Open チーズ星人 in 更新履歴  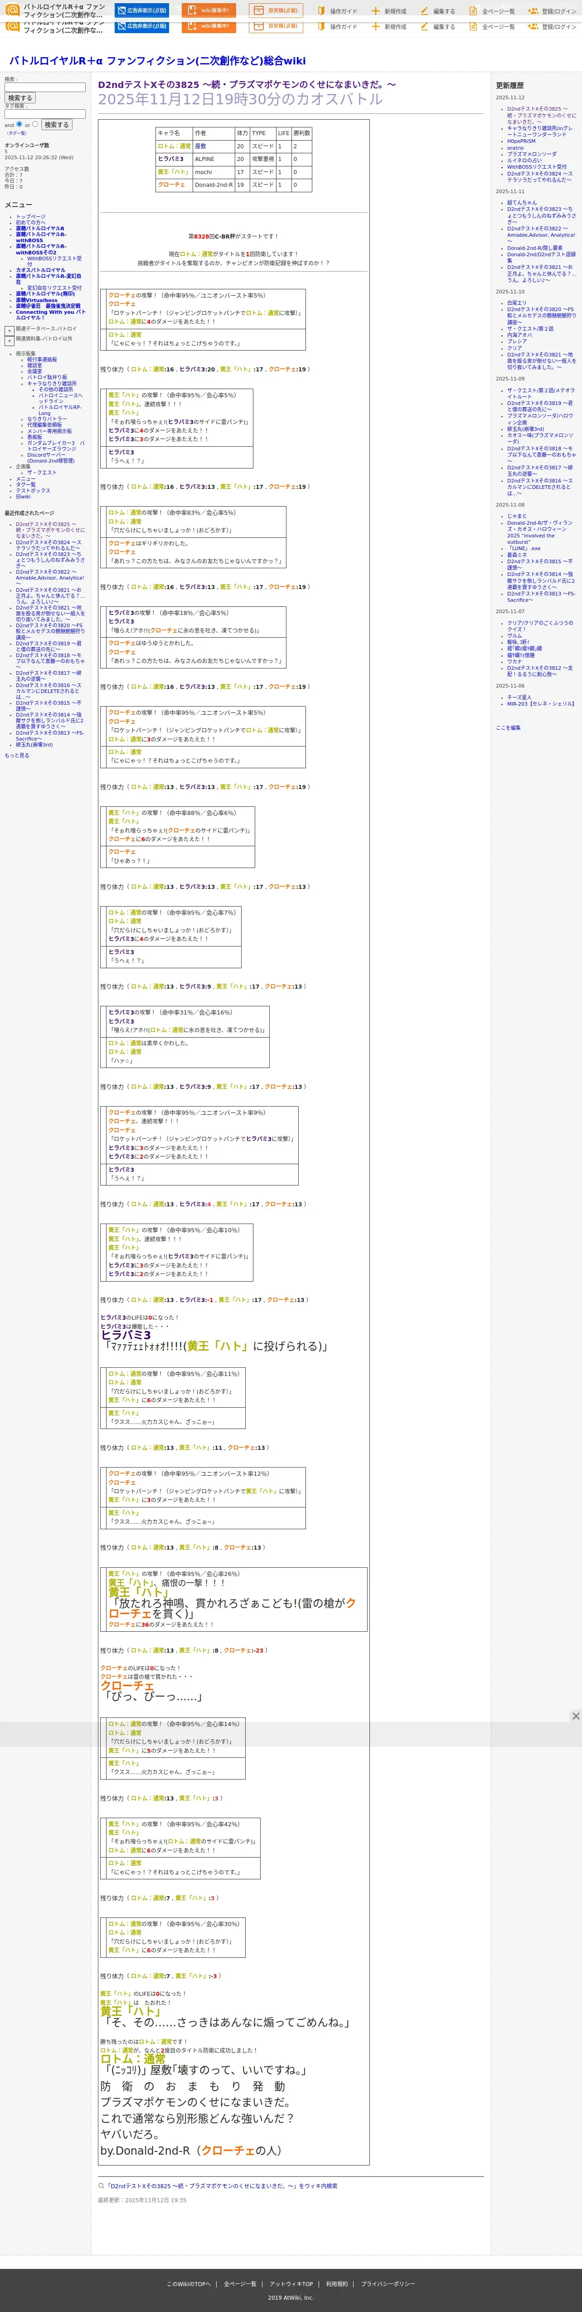(x=519, y=698)
